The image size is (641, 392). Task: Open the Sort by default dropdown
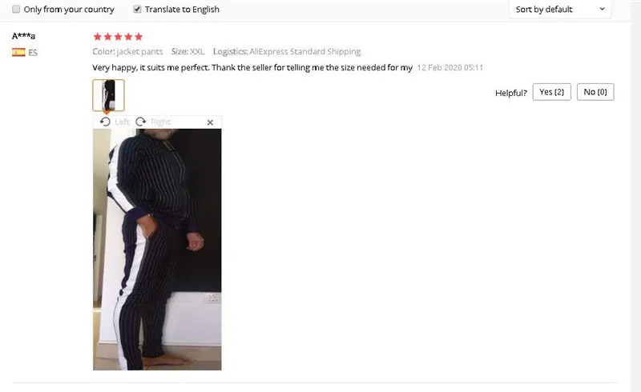[x=560, y=9]
